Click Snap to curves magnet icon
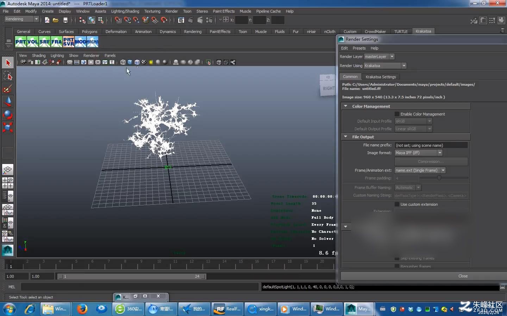The height and width of the screenshot is (316, 507). (x=127, y=20)
